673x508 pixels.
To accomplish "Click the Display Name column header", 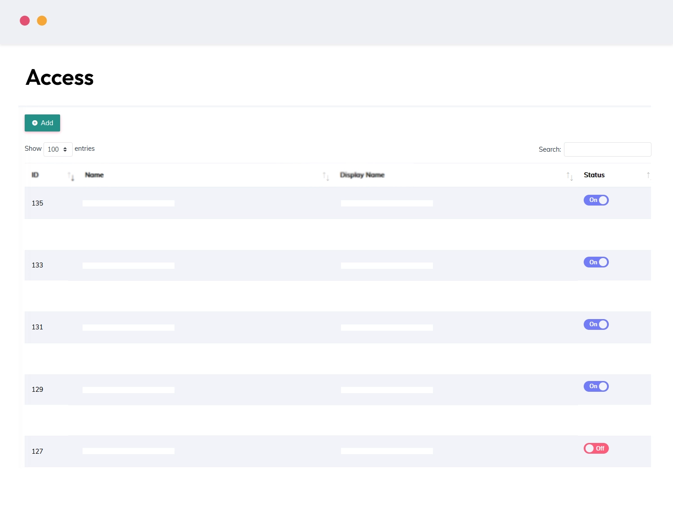I will pos(362,175).
